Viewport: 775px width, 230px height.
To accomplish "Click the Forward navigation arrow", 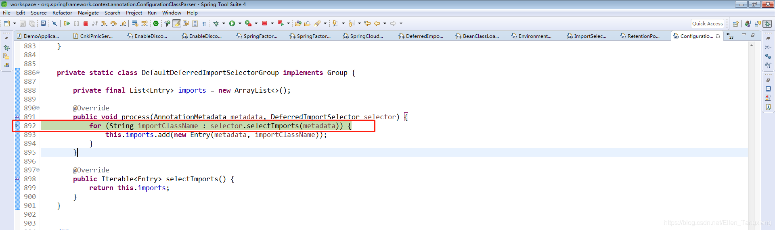I will pyautogui.click(x=393, y=23).
